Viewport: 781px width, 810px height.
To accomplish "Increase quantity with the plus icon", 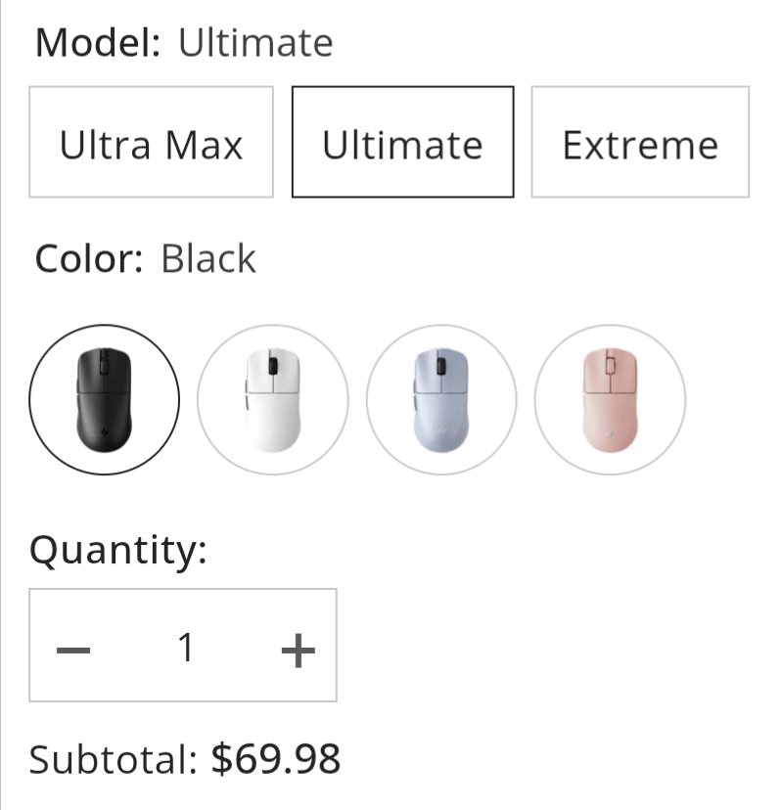I will click(298, 649).
